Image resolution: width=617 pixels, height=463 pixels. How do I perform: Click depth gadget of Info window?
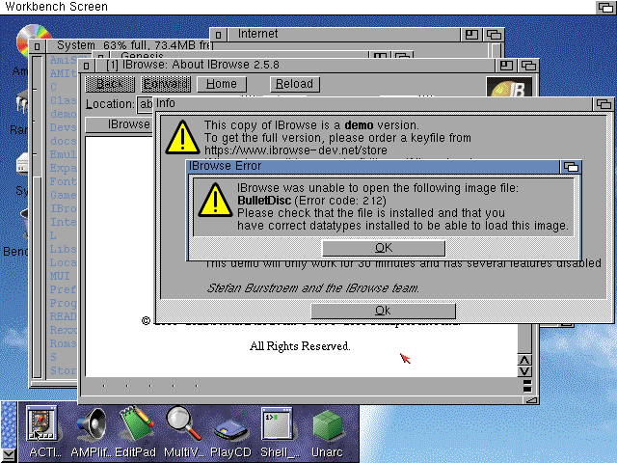click(604, 104)
